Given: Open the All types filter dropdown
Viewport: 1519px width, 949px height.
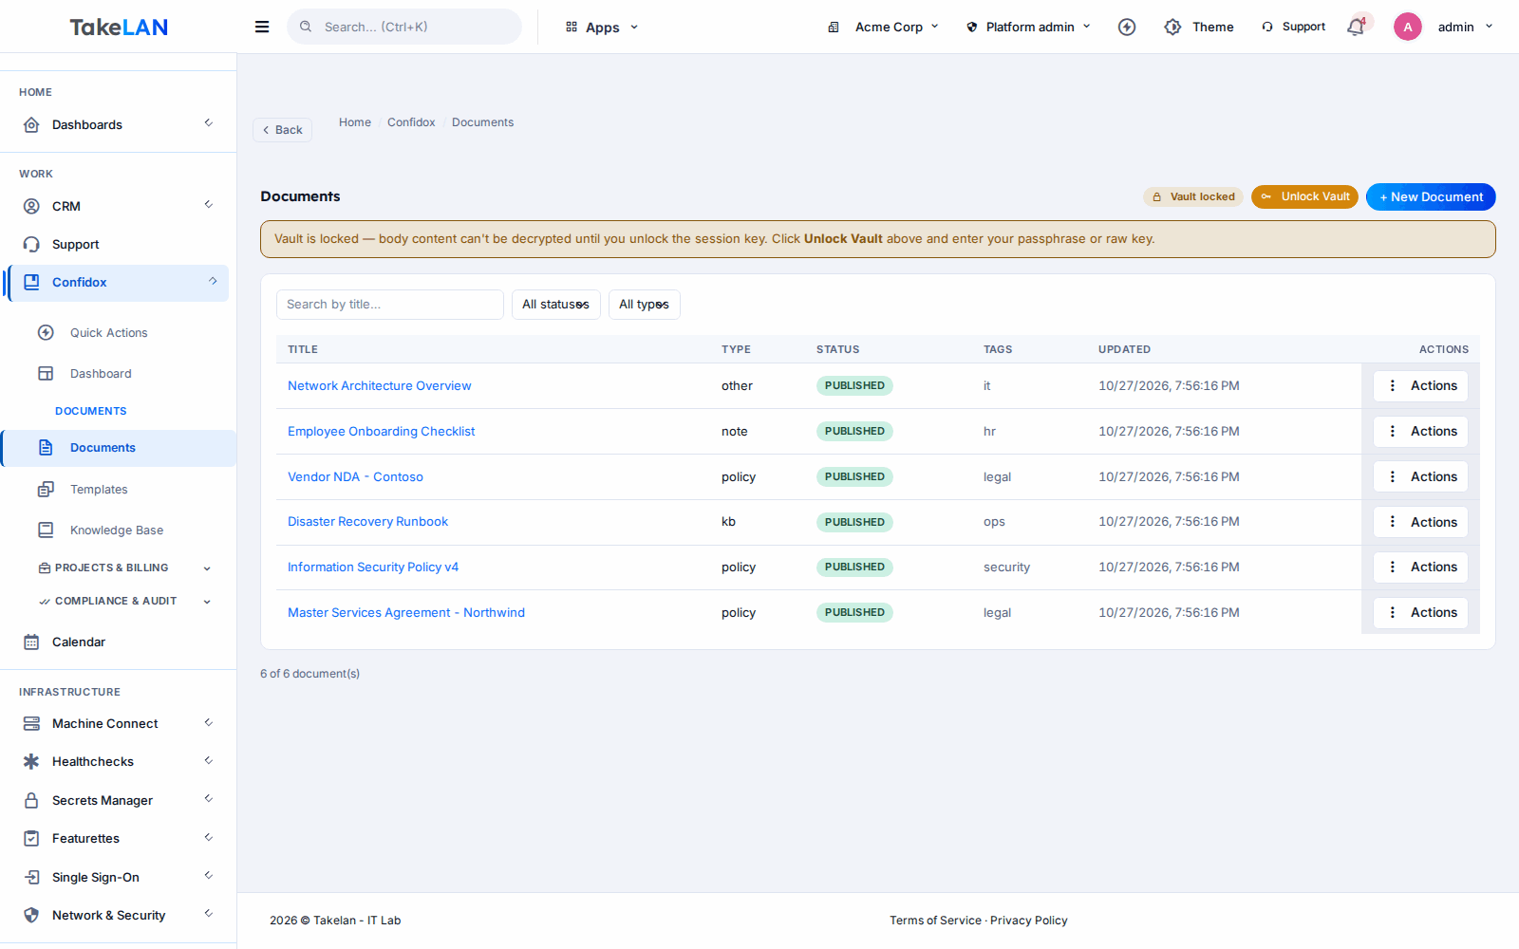Looking at the screenshot, I should 644,305.
